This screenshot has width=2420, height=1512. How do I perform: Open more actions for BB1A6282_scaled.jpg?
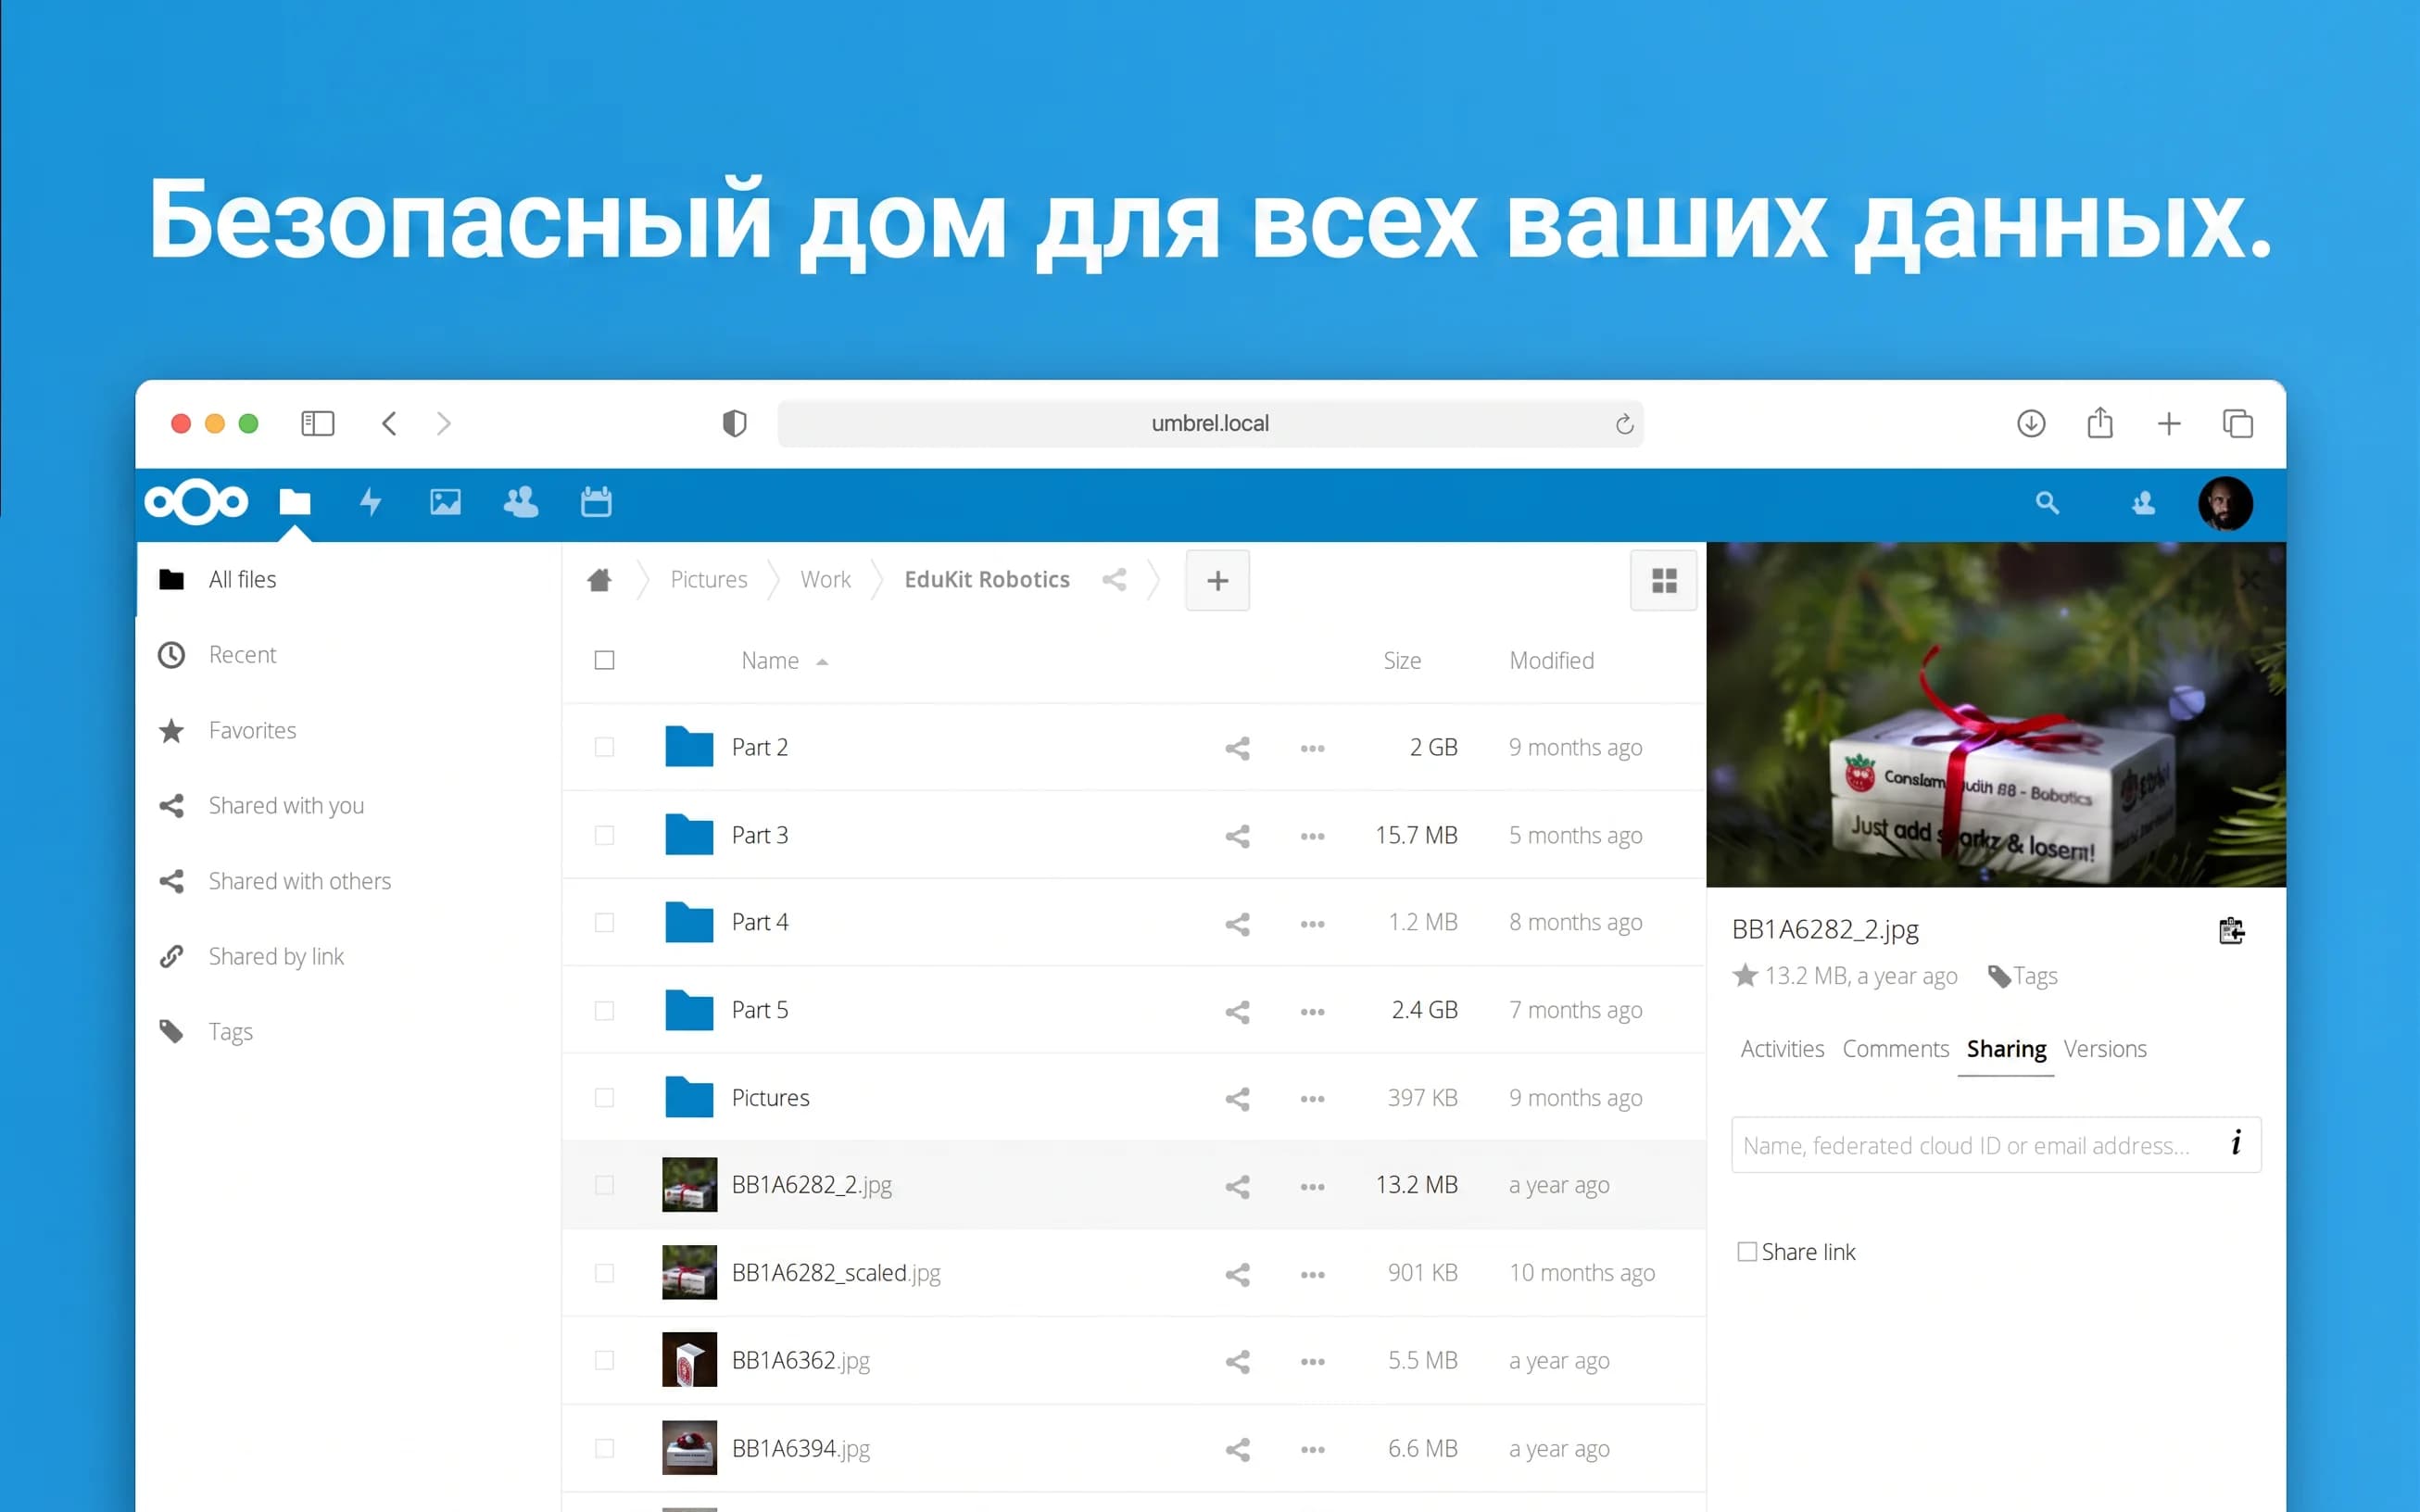pos(1313,1275)
